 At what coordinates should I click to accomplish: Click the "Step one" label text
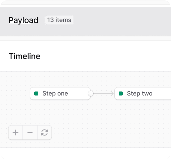click(x=55, y=93)
